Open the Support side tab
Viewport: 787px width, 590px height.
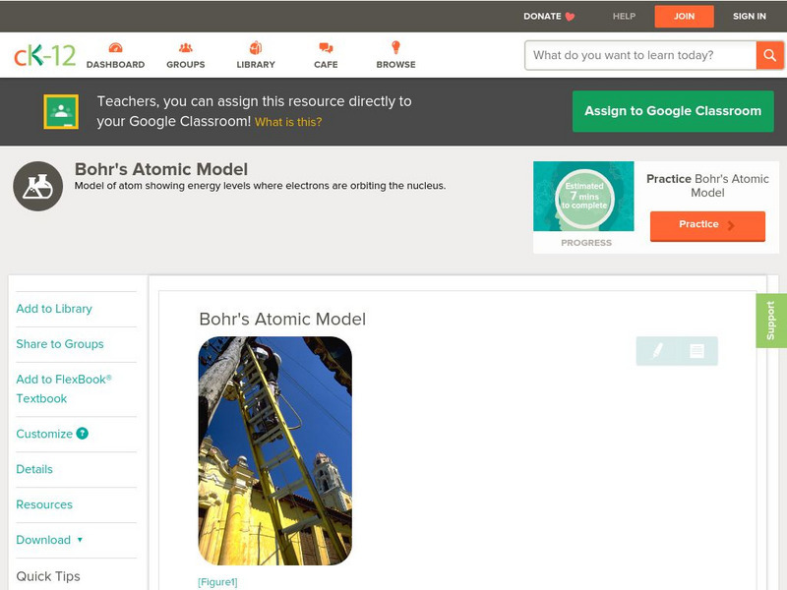click(x=770, y=321)
